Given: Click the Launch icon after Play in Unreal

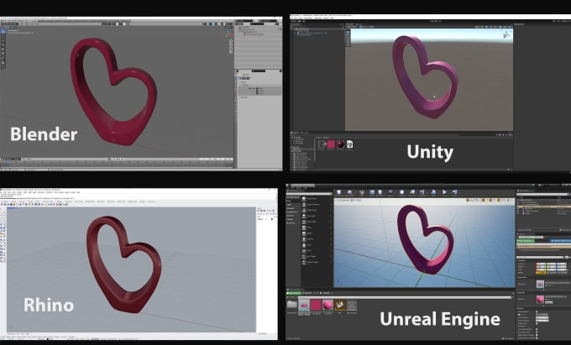Looking at the screenshot, I should [454, 192].
